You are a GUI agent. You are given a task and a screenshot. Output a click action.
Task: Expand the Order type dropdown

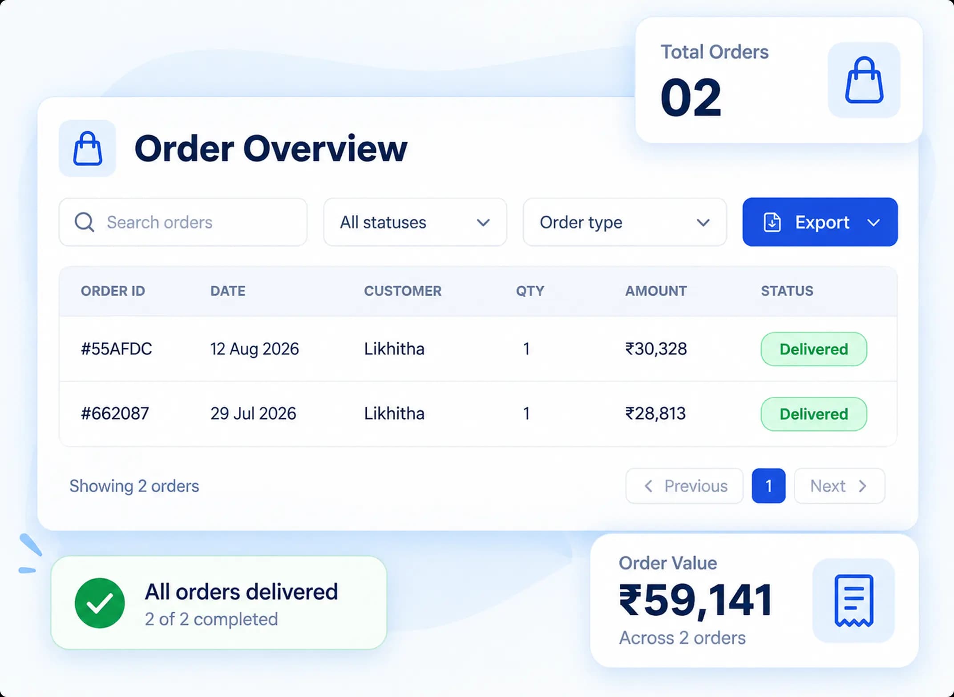click(x=625, y=222)
